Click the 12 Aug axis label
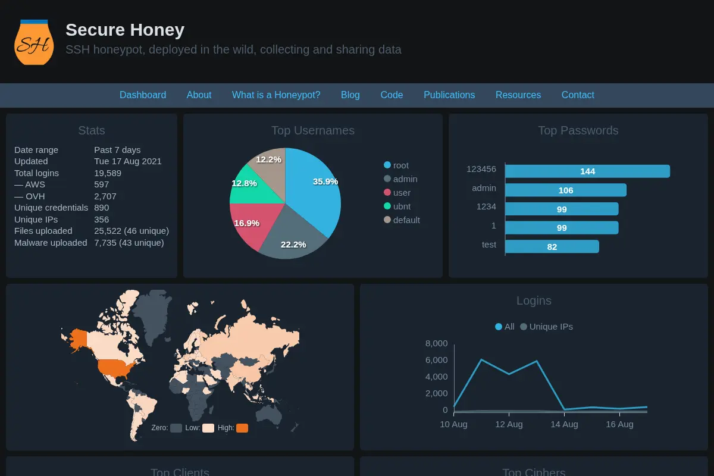This screenshot has width=714, height=476. [x=509, y=424]
